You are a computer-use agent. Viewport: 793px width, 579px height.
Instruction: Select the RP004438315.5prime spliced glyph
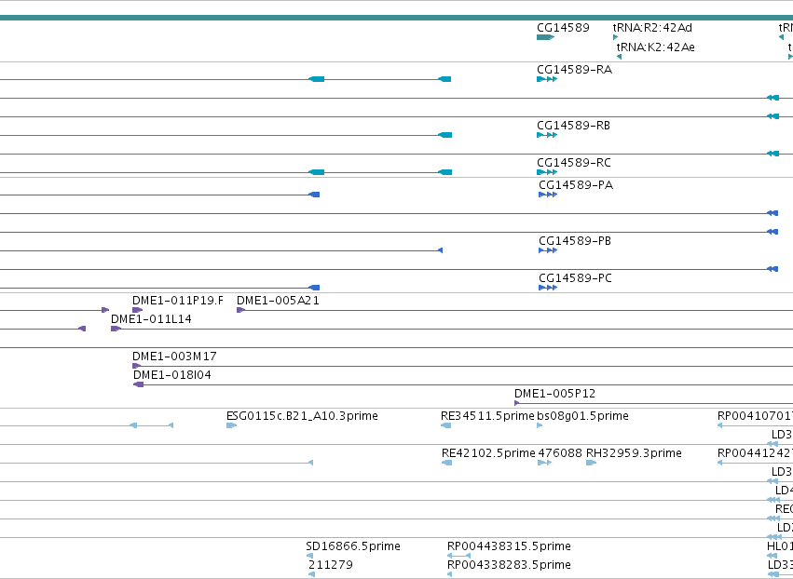point(458,556)
